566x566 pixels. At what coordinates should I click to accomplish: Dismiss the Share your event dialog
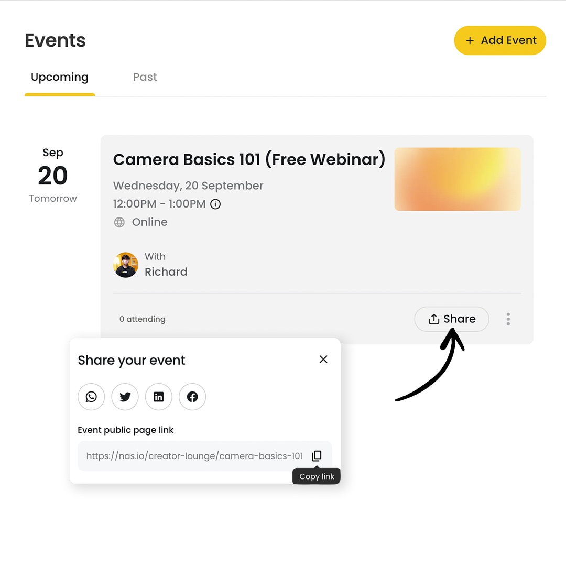(x=323, y=360)
